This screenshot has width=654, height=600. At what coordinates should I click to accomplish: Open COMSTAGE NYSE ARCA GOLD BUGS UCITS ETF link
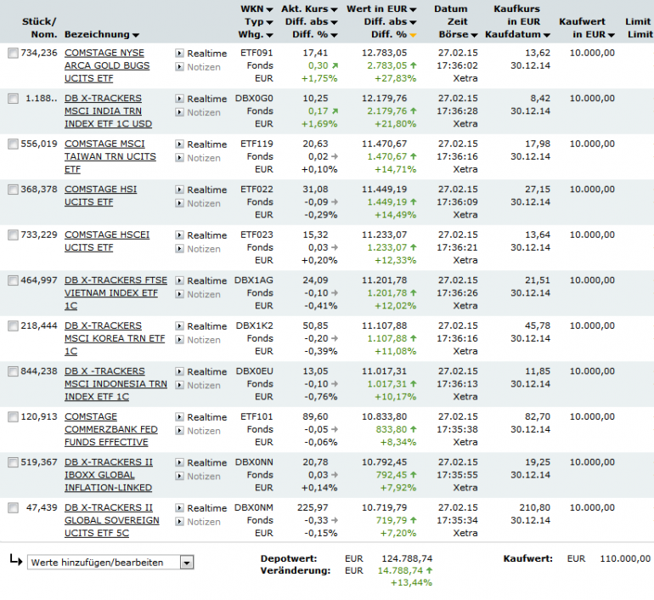pyautogui.click(x=107, y=65)
